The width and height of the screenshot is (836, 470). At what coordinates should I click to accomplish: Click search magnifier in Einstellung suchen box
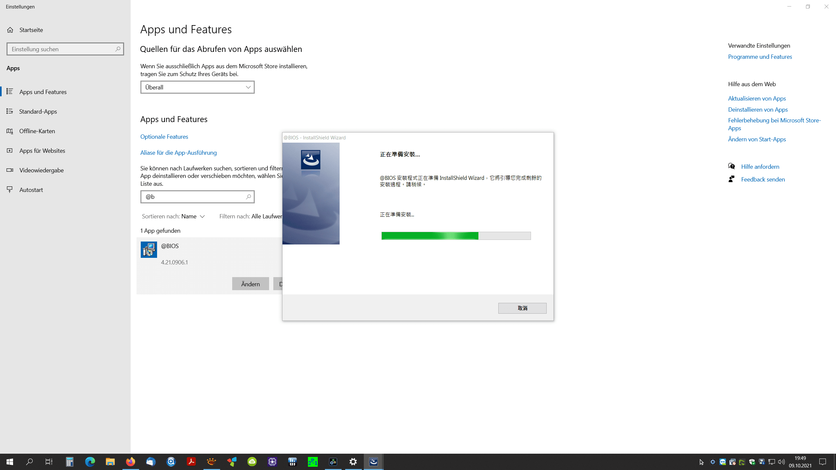[x=118, y=49]
